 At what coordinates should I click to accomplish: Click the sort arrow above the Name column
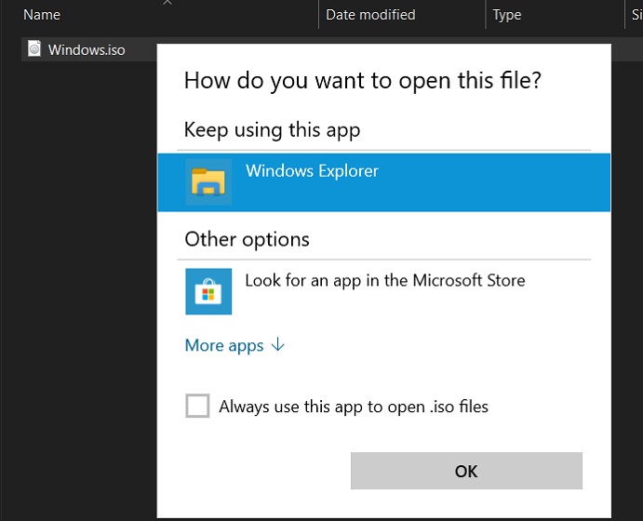(x=167, y=3)
